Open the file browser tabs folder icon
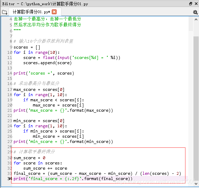 (x=5, y=12)
